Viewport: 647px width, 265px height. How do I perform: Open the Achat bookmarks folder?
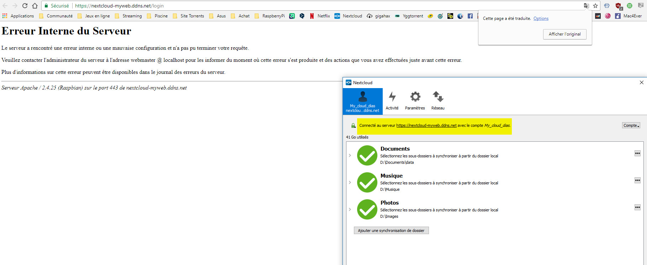[240, 16]
